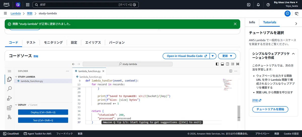
Task: Select the Tutorials tab in help panel
Action: tap(270, 22)
